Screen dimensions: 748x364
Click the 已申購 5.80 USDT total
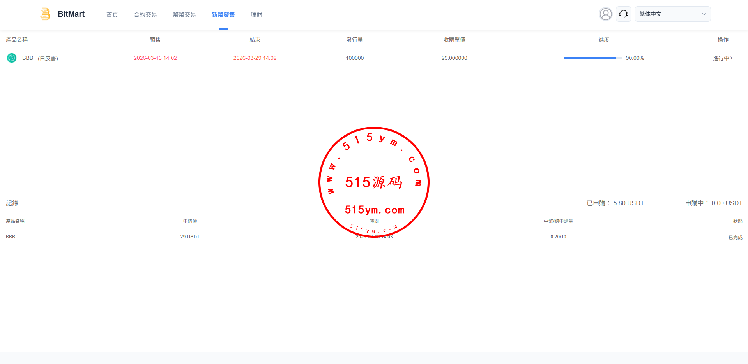pos(615,203)
